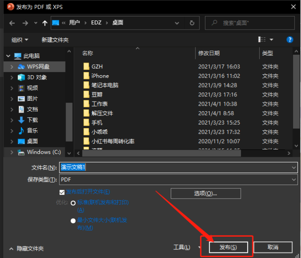This screenshot has width=301, height=258.
Task: Click the 发布(S) button
Action: point(228,247)
